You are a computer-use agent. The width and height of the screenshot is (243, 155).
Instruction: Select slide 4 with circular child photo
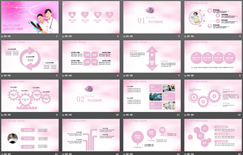click(x=212, y=17)
